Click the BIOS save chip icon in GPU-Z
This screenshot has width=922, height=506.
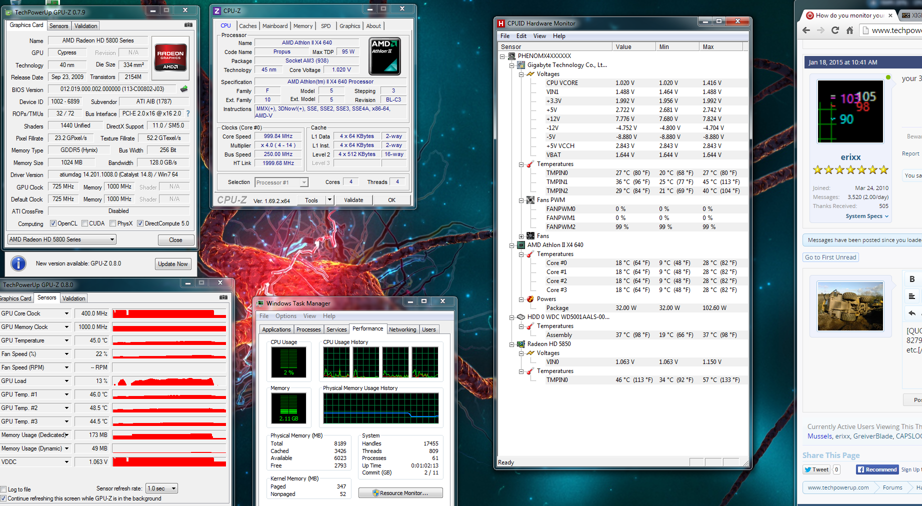184,89
